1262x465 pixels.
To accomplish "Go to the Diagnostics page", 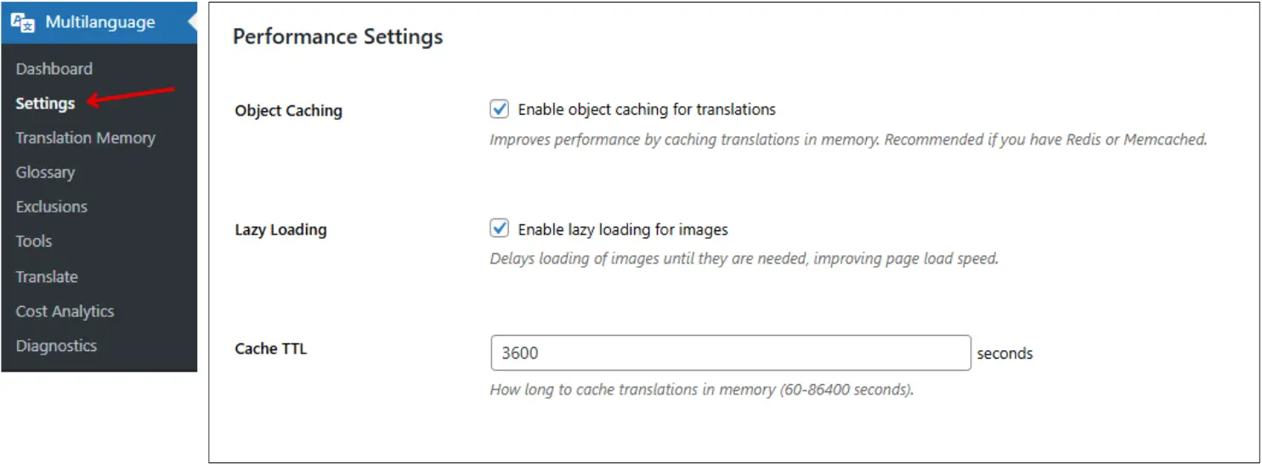I will (x=56, y=346).
